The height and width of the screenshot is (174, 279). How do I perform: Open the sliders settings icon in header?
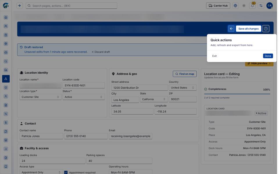[x=261, y=6]
